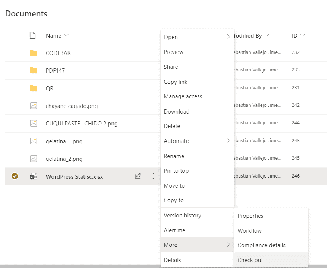
Task: Open gelatina_1.png file link
Action: [64, 141]
